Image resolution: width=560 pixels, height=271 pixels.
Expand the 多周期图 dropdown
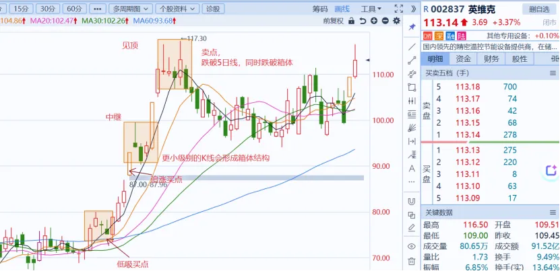point(130,9)
